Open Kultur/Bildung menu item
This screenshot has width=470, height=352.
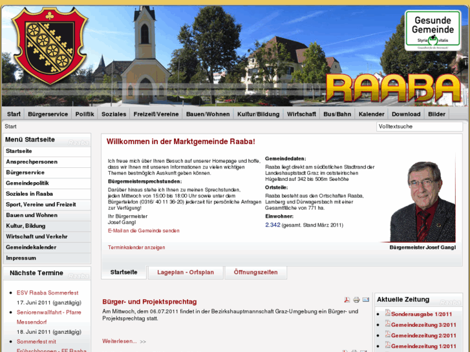259,114
